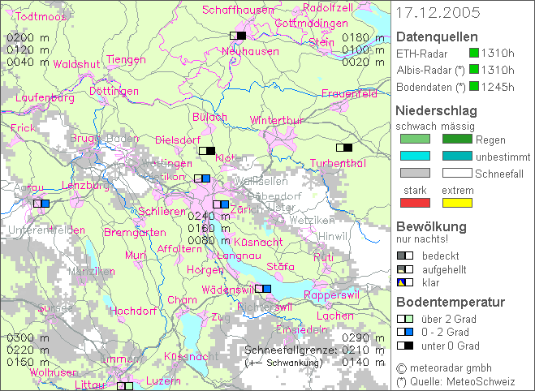Click the 'klar' cloud cover legend icon
Viewport: 535px width, 391px height.
coord(405,282)
